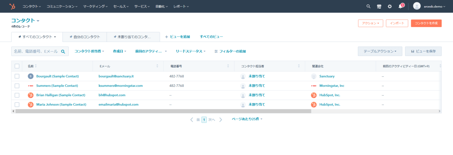Toggle the select-all checkbox in table header
Screen dimensions: 453x155
click(x=17, y=66)
